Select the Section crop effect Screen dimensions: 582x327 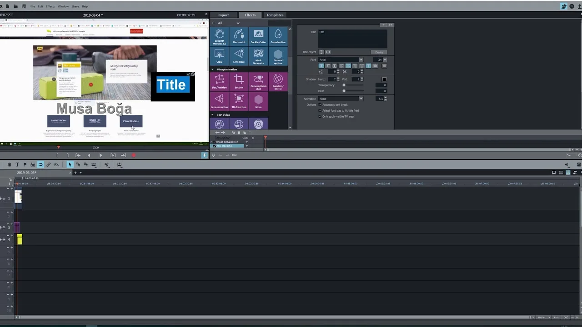(239, 82)
